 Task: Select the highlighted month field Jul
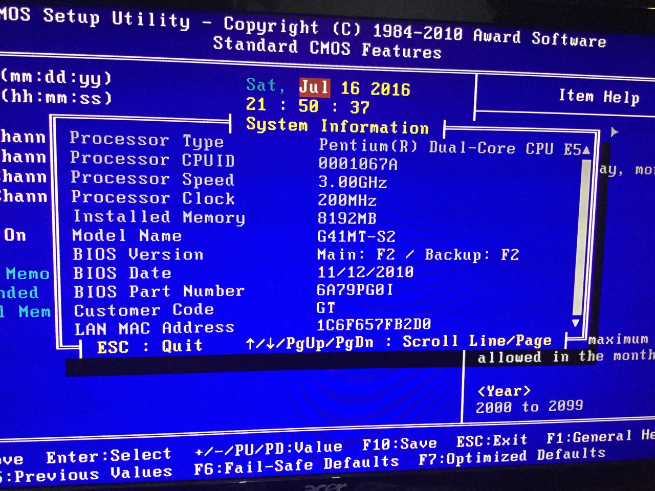click(x=314, y=87)
